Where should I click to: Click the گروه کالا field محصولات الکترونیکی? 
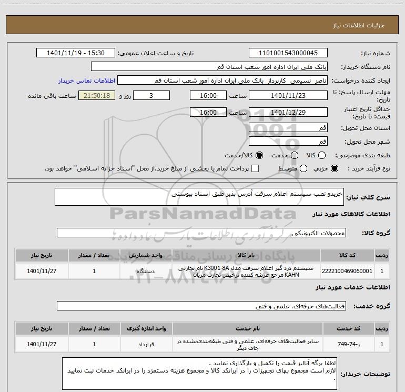pyautogui.click(x=201, y=233)
